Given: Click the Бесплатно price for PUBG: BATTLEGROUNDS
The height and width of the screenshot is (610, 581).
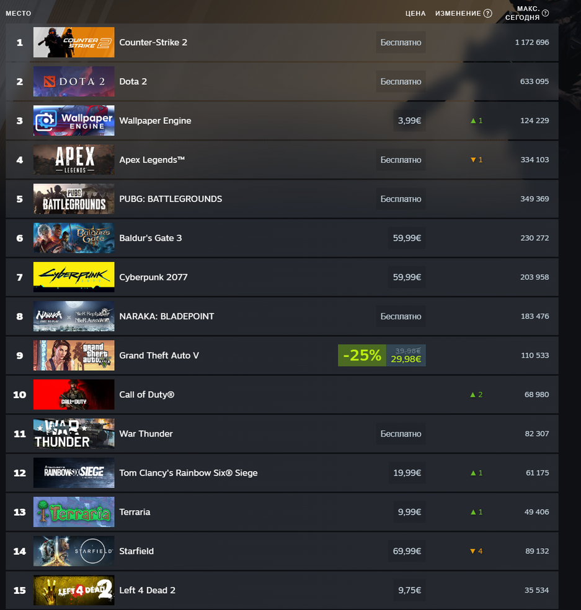Looking at the screenshot, I should [401, 199].
